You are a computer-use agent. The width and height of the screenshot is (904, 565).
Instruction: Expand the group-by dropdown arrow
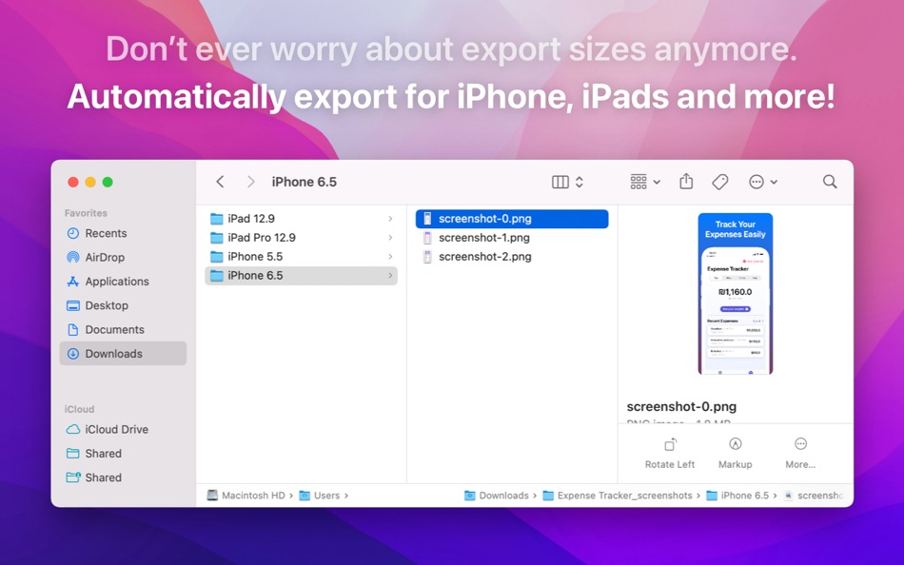click(x=657, y=183)
